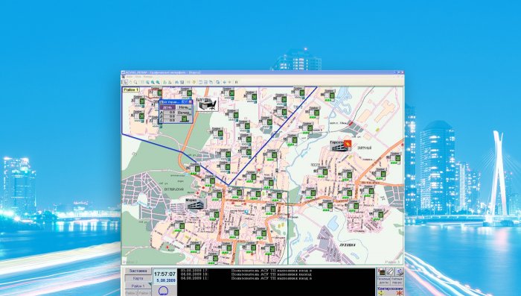Select the Ночь mode button in popup

[184, 107]
